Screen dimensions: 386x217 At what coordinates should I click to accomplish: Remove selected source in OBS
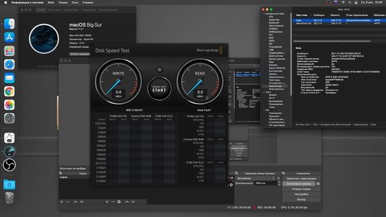[113, 202]
